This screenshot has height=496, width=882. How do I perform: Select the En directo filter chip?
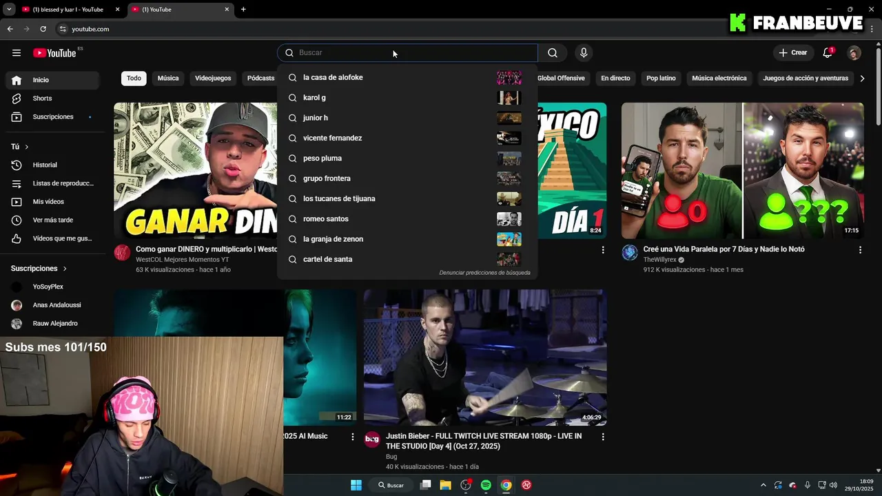(615, 79)
